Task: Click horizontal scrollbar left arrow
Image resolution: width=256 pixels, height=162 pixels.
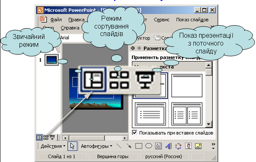Action: (x=66, y=138)
